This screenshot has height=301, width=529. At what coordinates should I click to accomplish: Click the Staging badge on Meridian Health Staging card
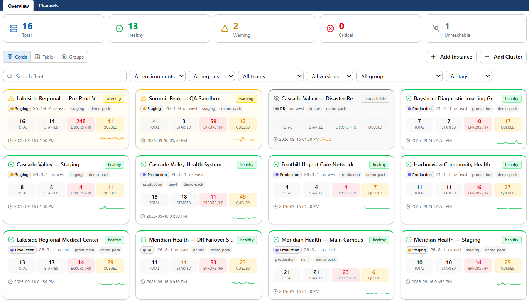coord(417,250)
